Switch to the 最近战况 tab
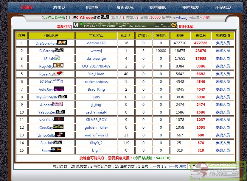Image resolution: width=247 pixels, height=181 pixels. pyautogui.click(x=125, y=7)
